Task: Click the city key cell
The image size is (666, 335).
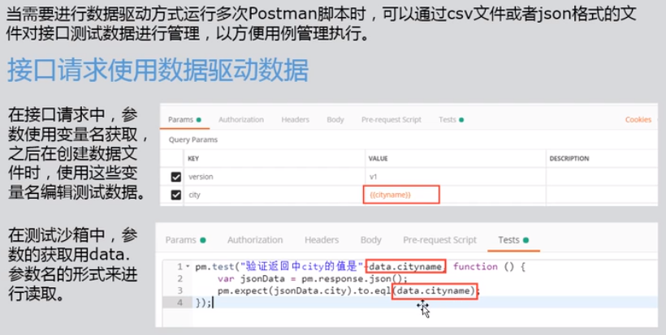Action: [x=275, y=195]
